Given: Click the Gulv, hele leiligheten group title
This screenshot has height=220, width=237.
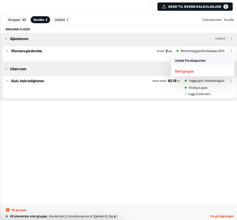Looking at the screenshot, I should [28, 81].
